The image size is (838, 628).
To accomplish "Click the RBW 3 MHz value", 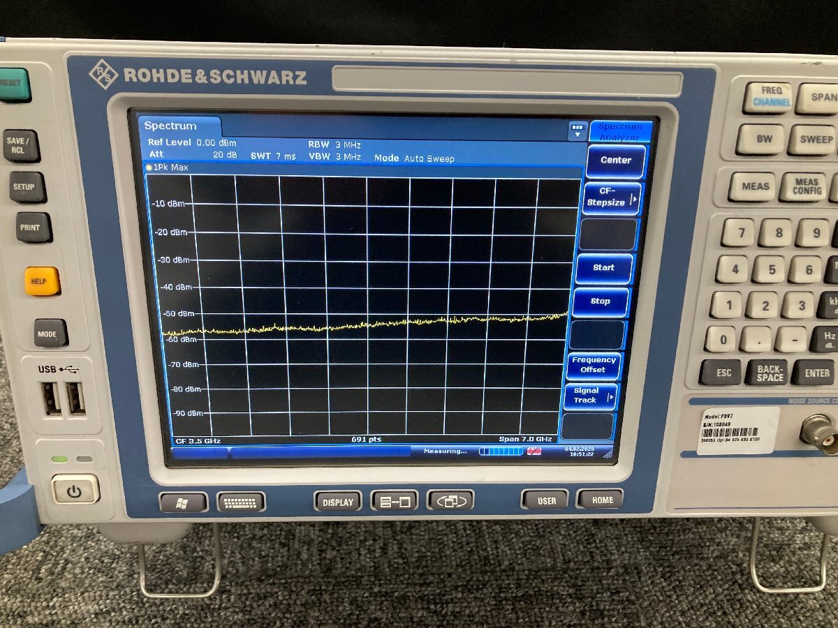I will click(335, 144).
